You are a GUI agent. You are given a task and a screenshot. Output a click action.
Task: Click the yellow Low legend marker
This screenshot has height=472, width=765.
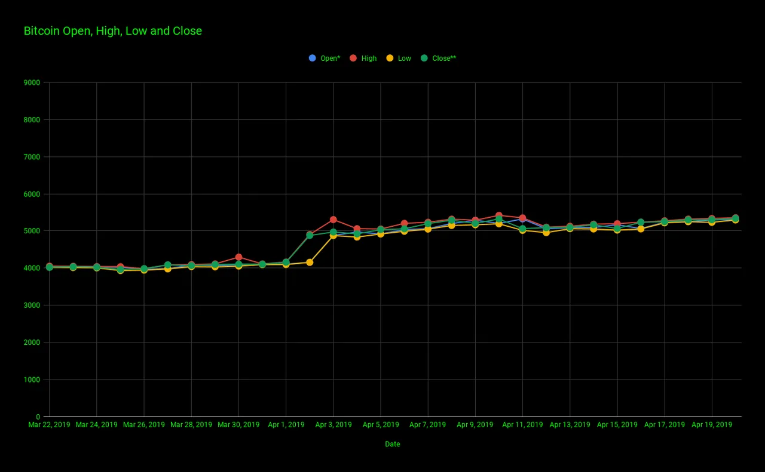coord(389,58)
